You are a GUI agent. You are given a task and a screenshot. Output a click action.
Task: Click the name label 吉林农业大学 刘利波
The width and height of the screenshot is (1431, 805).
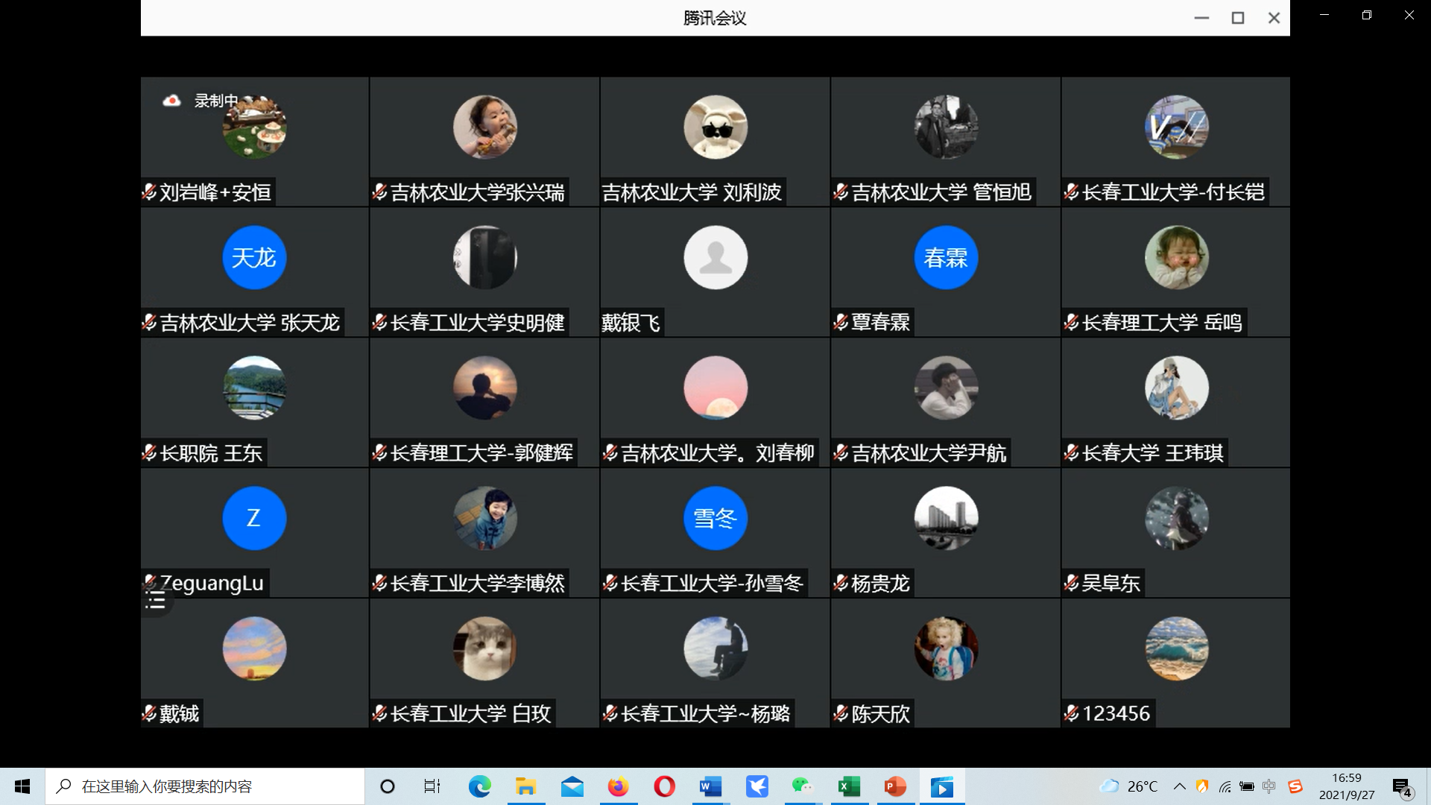(x=692, y=192)
